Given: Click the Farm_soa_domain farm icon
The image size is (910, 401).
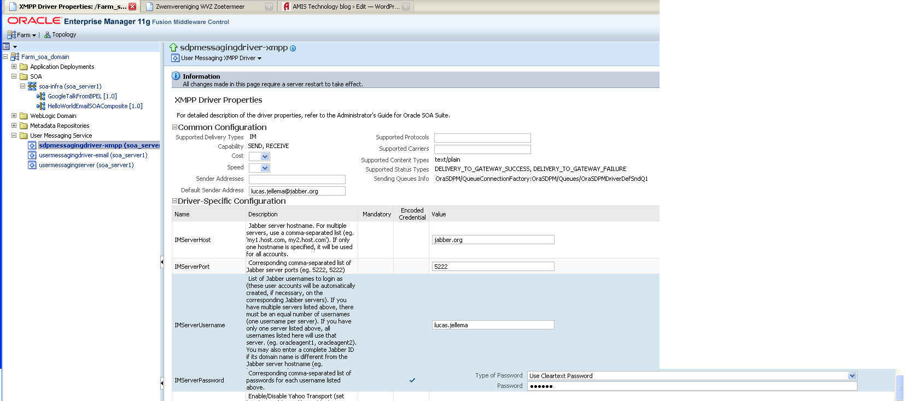Looking at the screenshot, I should click(x=15, y=57).
